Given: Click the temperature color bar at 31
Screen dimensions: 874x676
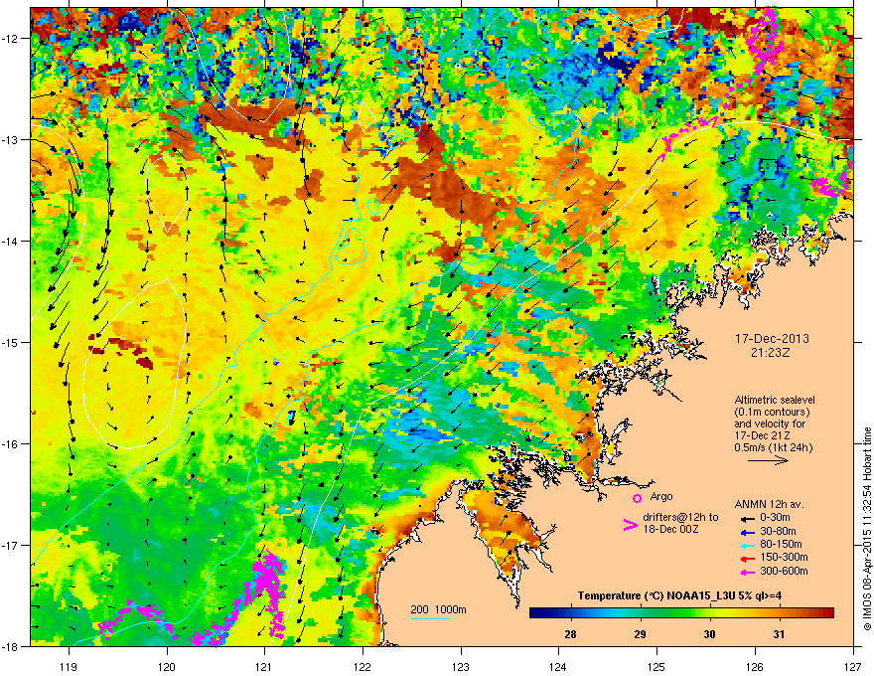Looking at the screenshot, I should tap(779, 612).
